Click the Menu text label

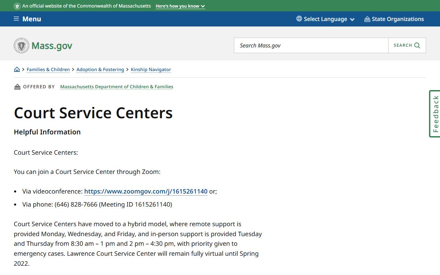coord(32,19)
